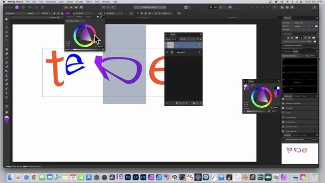Viewport: 325px width, 183px height.
Task: Select the text layer in Layers panel
Action: coord(184,45)
